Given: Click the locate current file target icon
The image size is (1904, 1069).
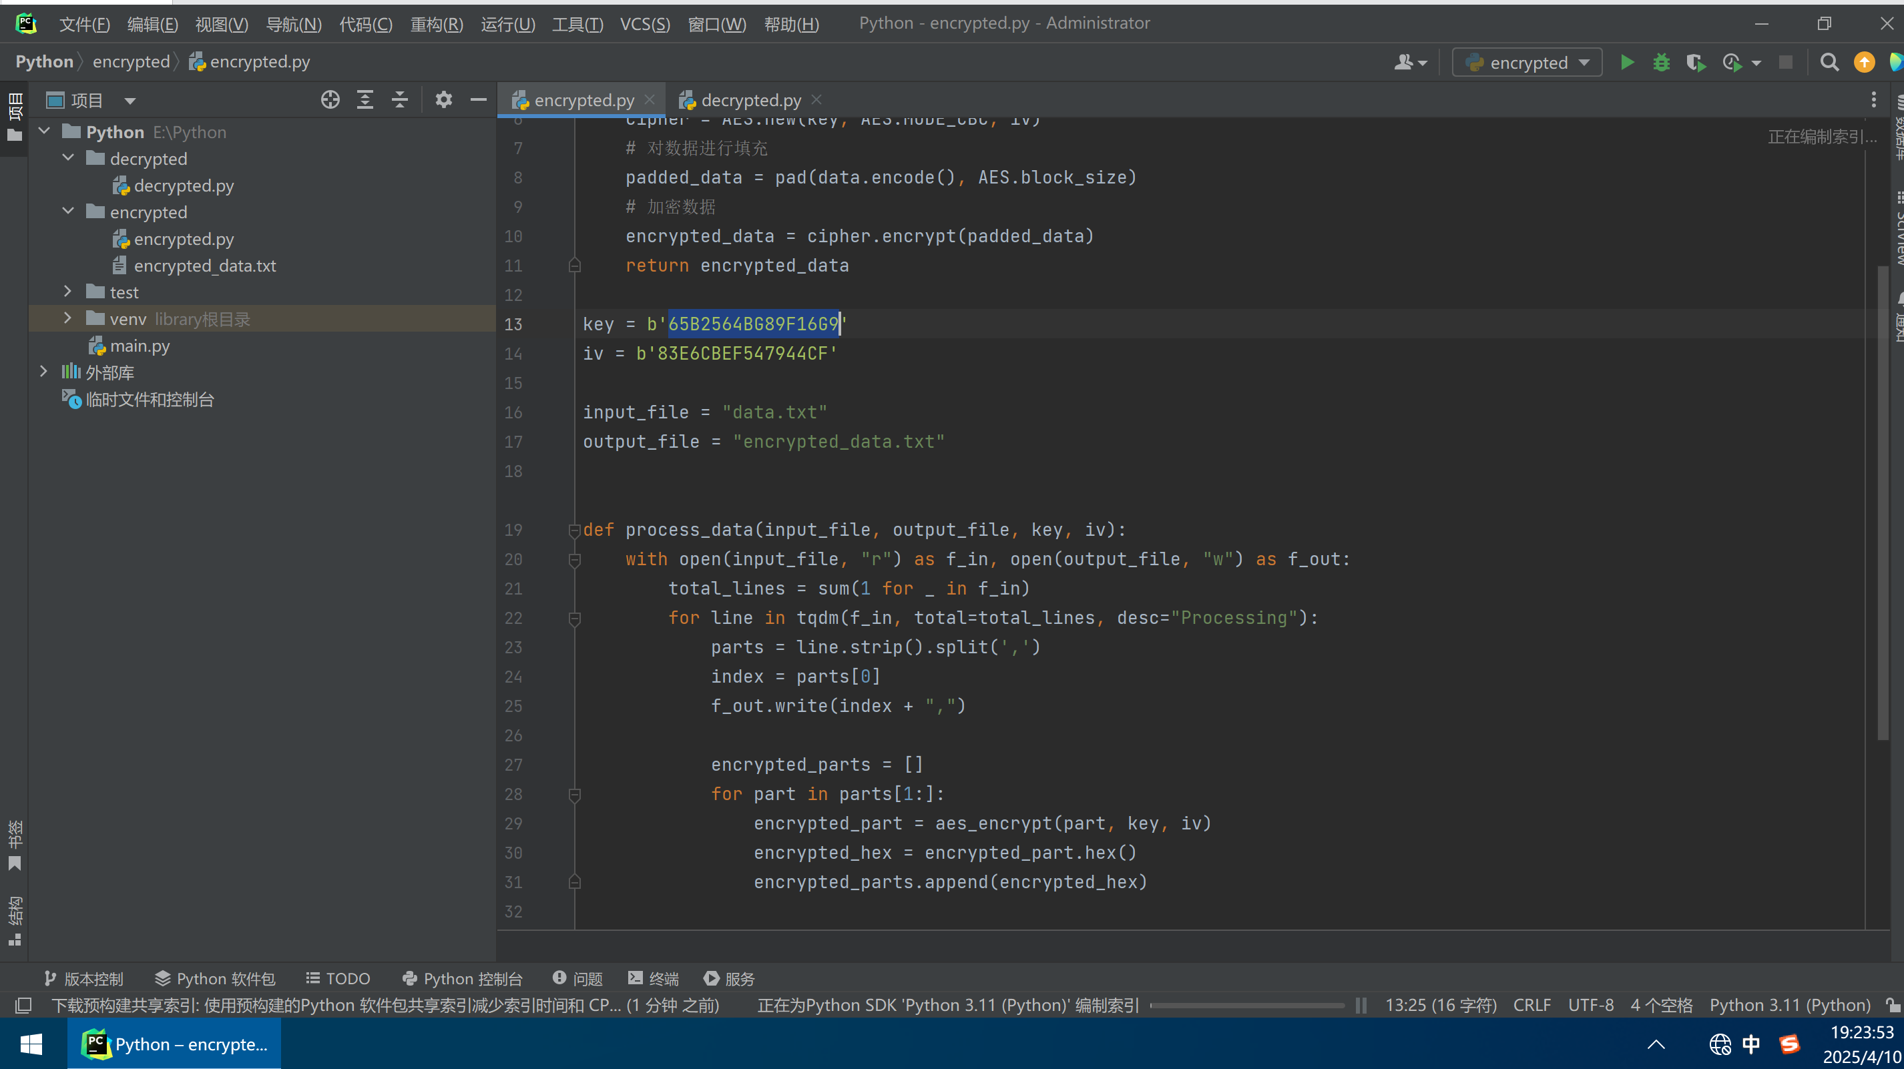Looking at the screenshot, I should pos(330,99).
